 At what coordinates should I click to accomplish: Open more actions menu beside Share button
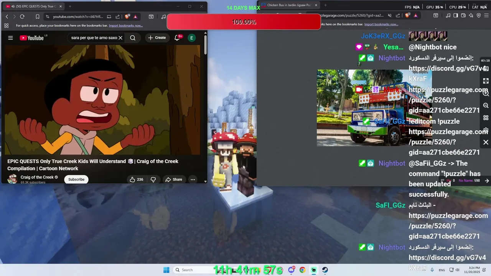[193, 179]
